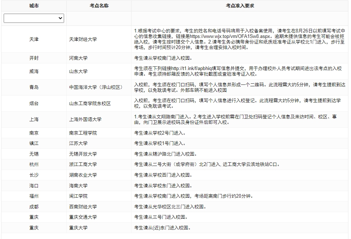Select the 天津财经大学 test center cell

tap(83, 39)
